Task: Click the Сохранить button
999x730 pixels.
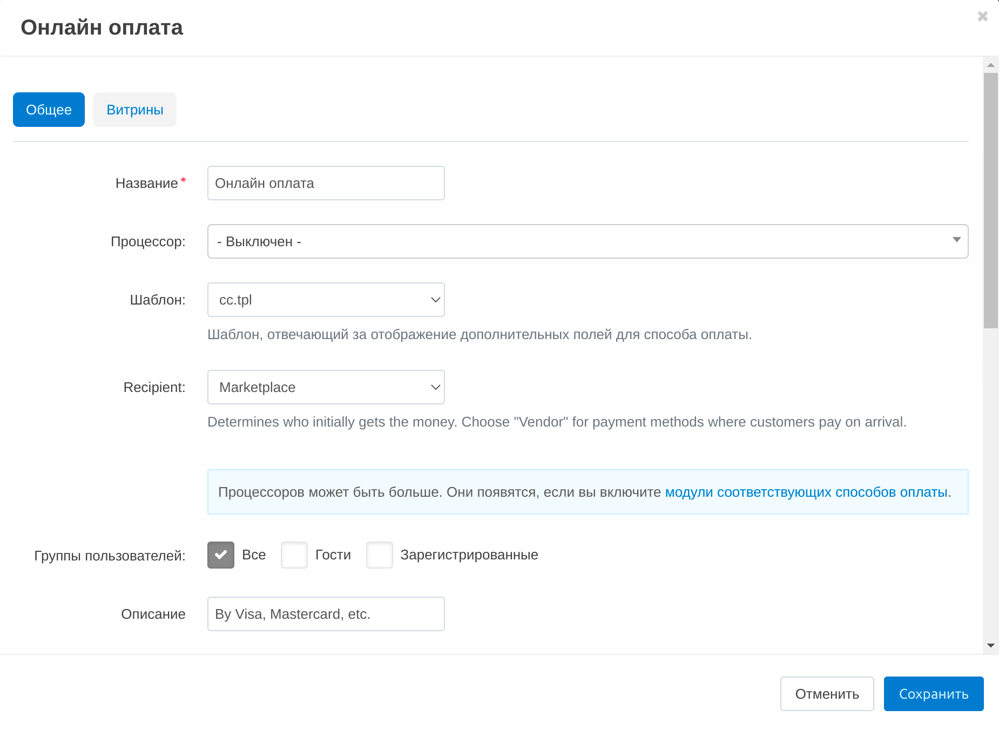Action: (x=933, y=694)
